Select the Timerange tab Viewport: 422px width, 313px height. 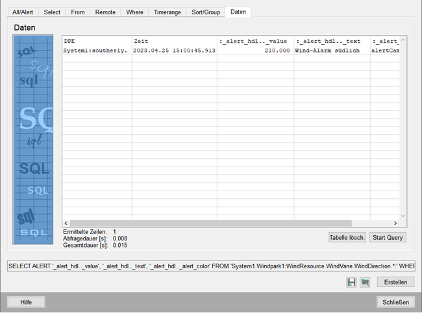click(167, 12)
